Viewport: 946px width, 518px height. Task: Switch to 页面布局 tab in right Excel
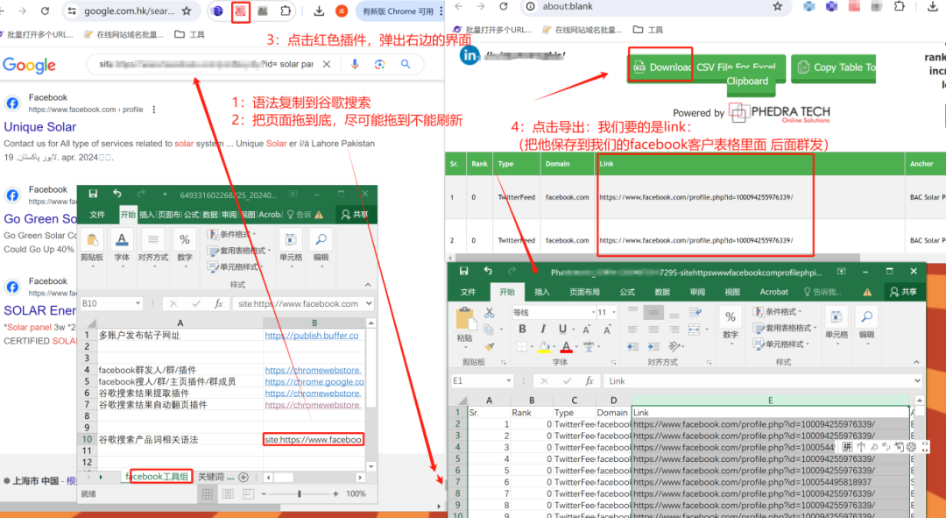(584, 292)
